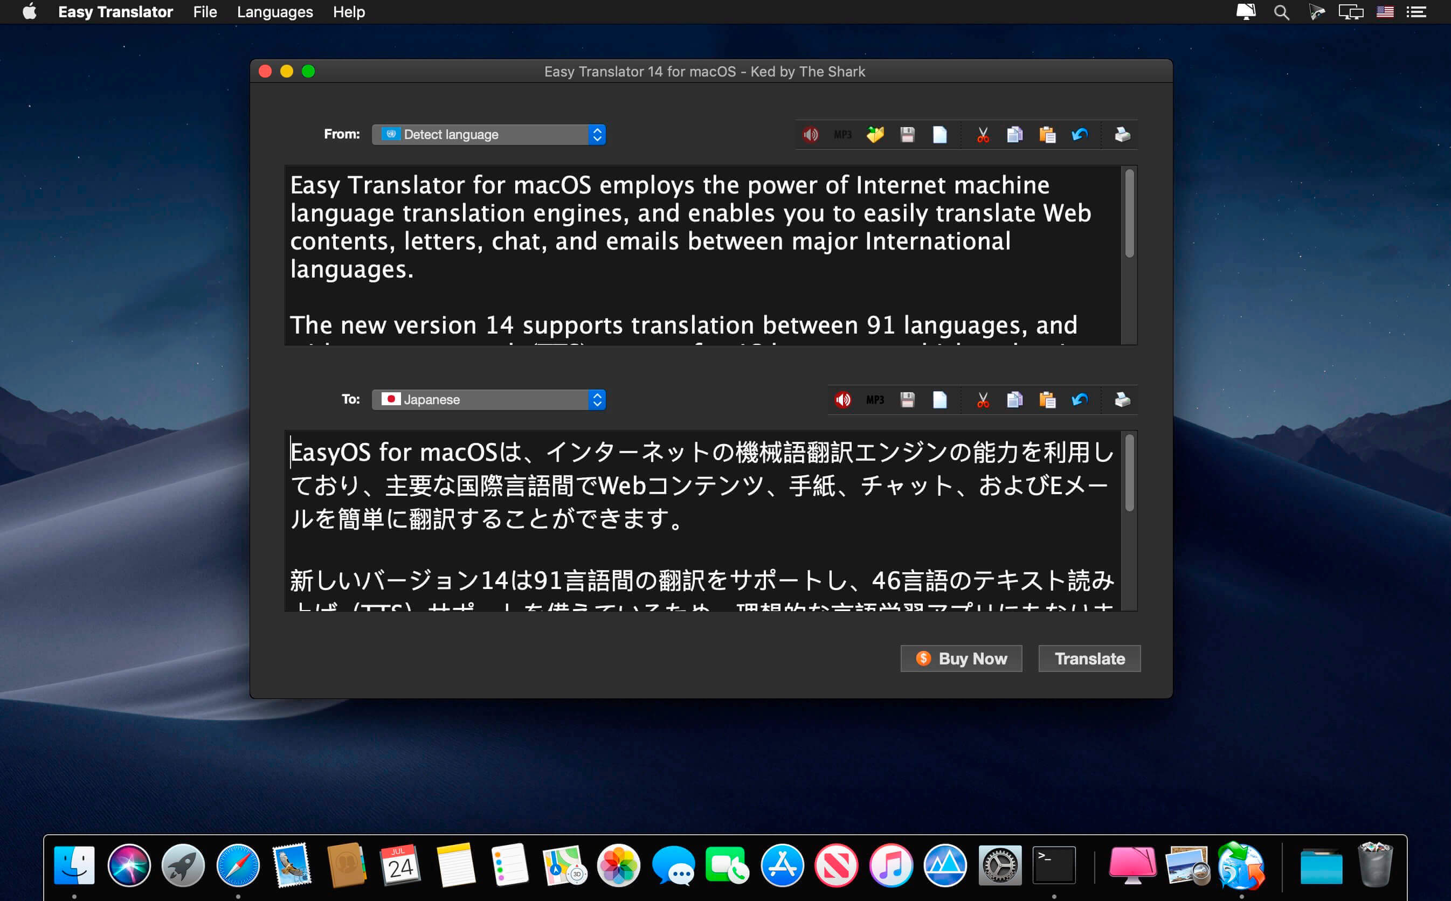Screen dimensions: 1451x901
Task: Click inside the English source text area
Action: point(703,255)
